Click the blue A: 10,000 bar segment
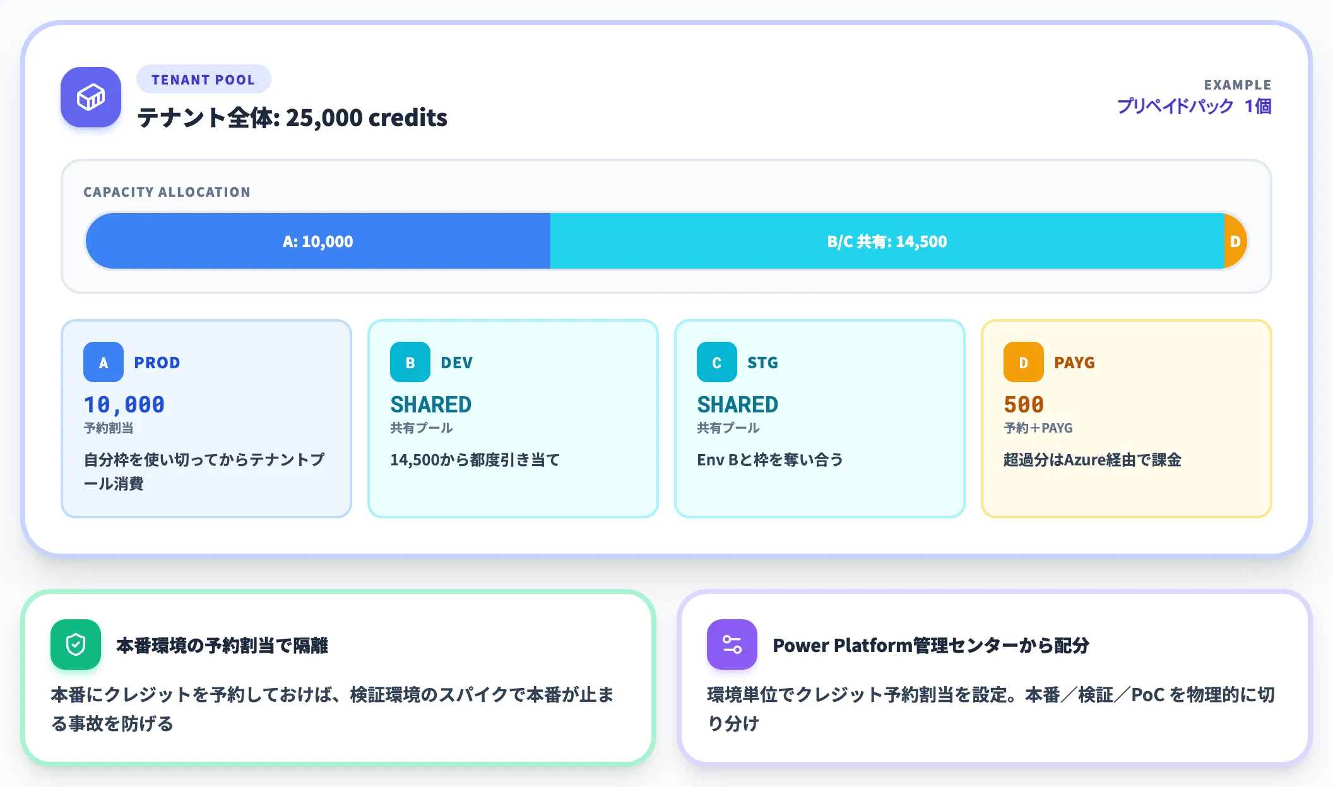The height and width of the screenshot is (787, 1333). (318, 241)
